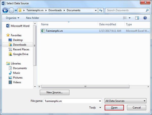Open Google Drive from Favorites
The height and width of the screenshot is (115, 152).
coord(21,54)
